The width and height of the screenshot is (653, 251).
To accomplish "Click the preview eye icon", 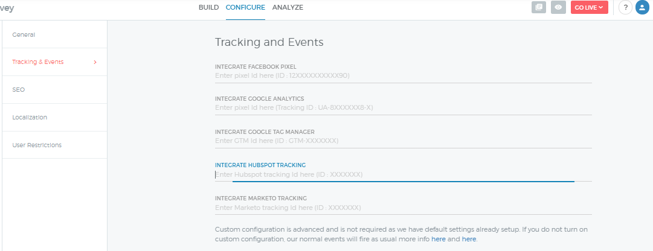I will pyautogui.click(x=558, y=7).
